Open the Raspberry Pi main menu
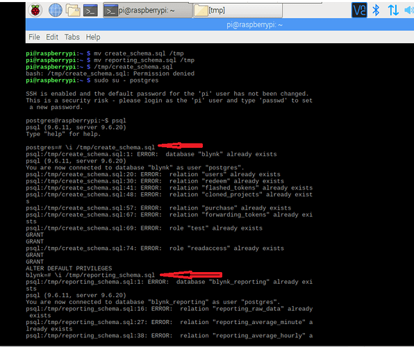 coord(35,10)
